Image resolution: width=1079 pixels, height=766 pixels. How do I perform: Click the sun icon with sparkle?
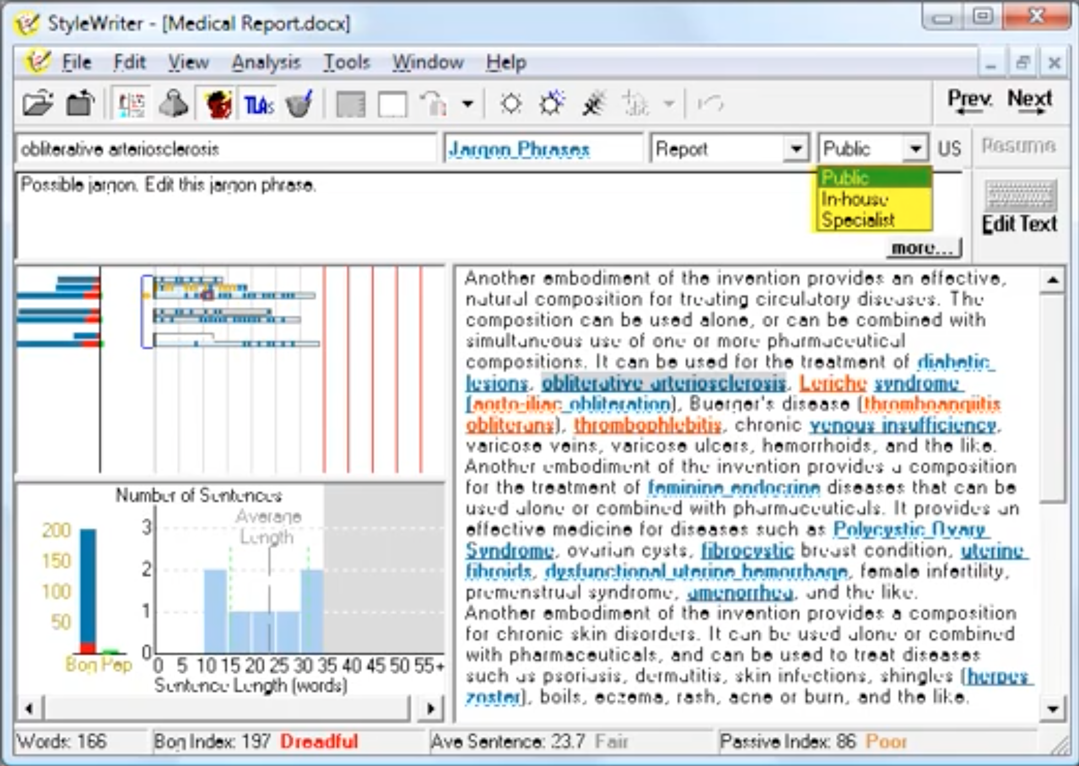[552, 103]
